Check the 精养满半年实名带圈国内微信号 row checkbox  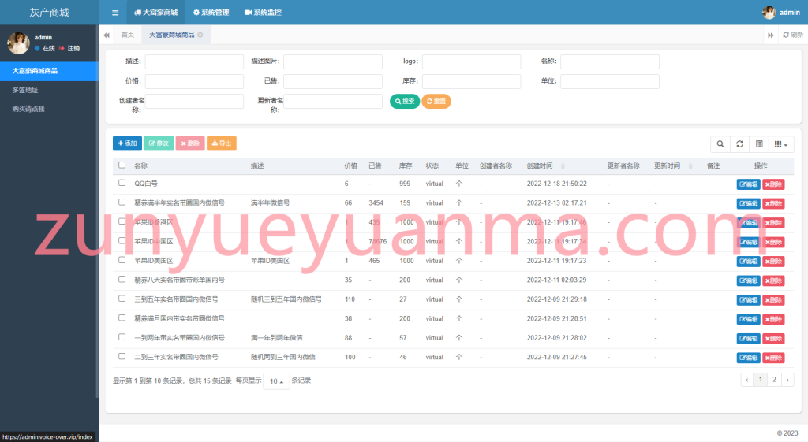tap(122, 202)
